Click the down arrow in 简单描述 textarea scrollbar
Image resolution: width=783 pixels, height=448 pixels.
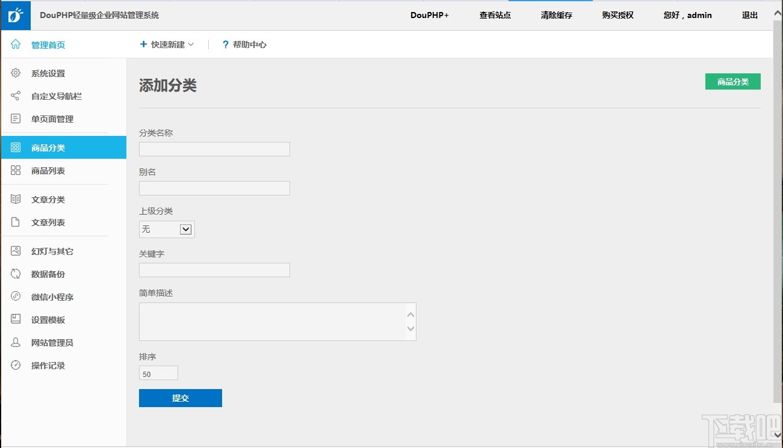[411, 328]
